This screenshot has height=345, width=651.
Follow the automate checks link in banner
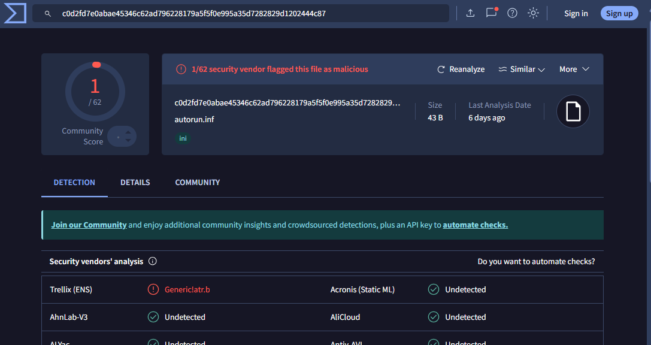pyautogui.click(x=476, y=225)
